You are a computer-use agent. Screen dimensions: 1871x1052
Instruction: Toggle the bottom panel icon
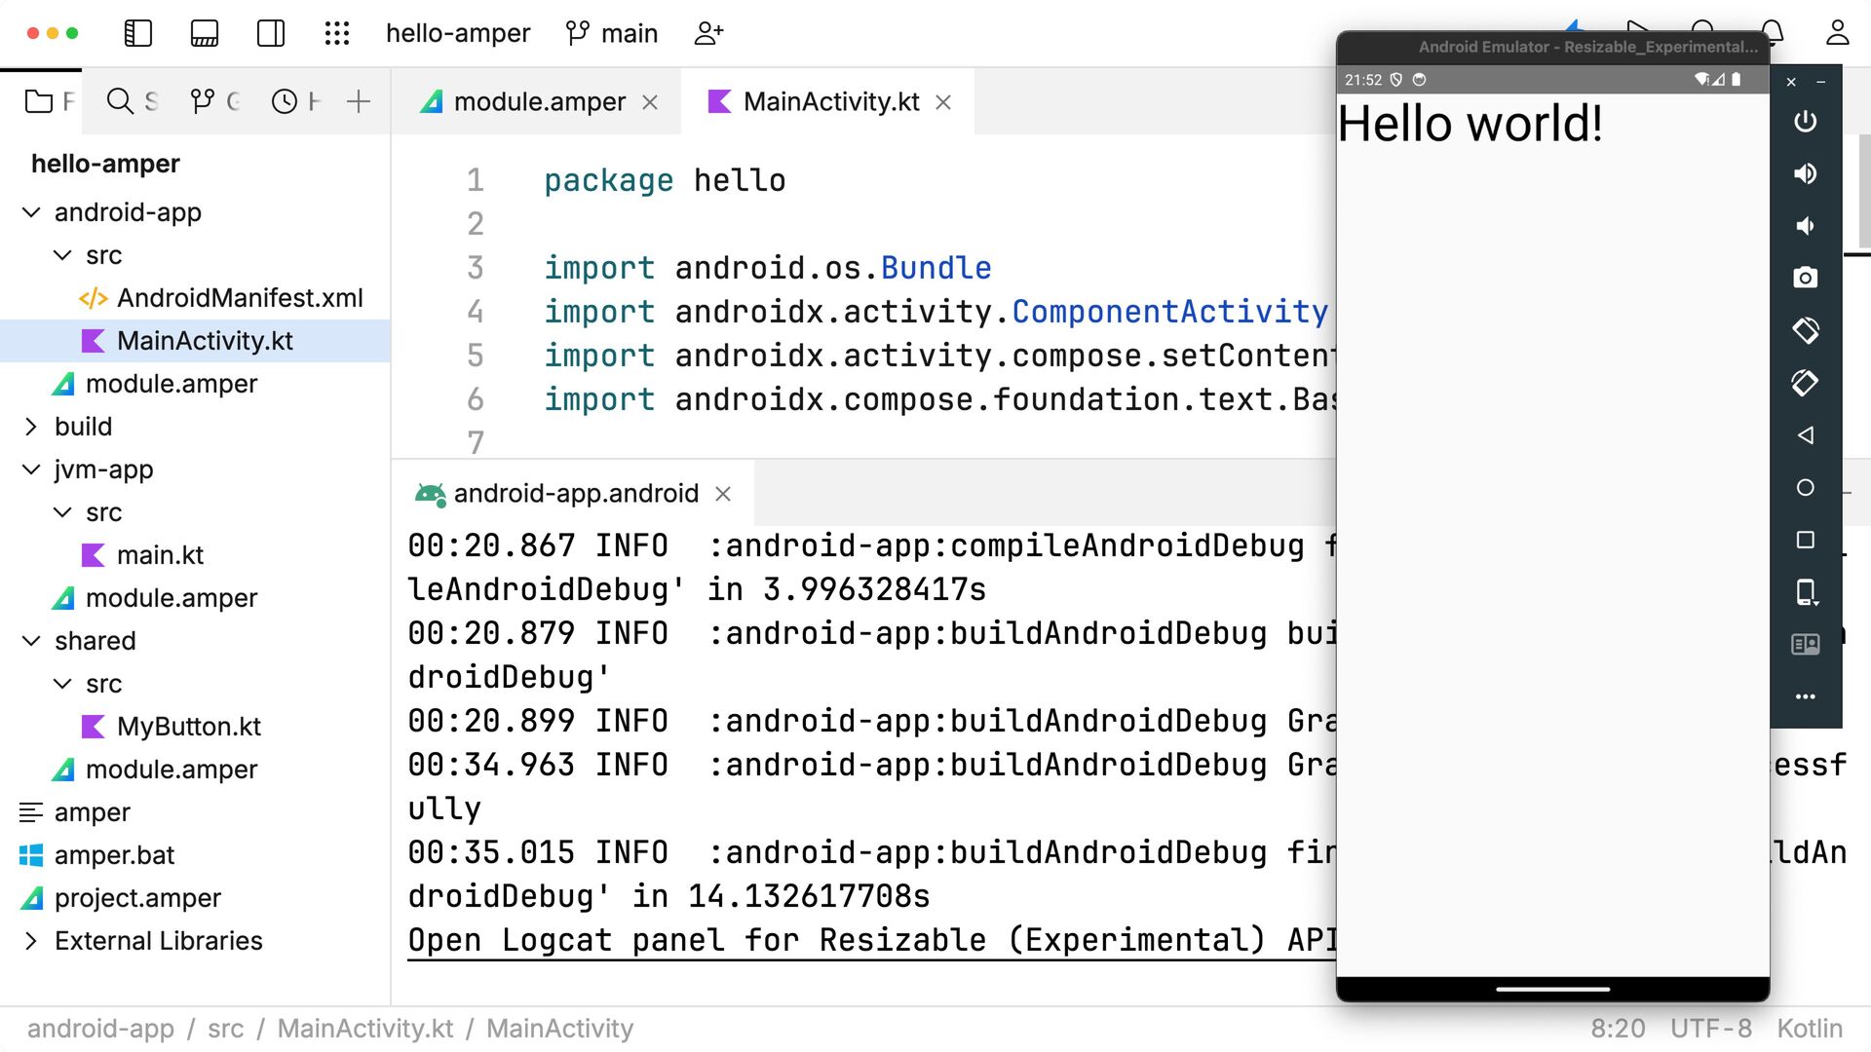coord(205,33)
